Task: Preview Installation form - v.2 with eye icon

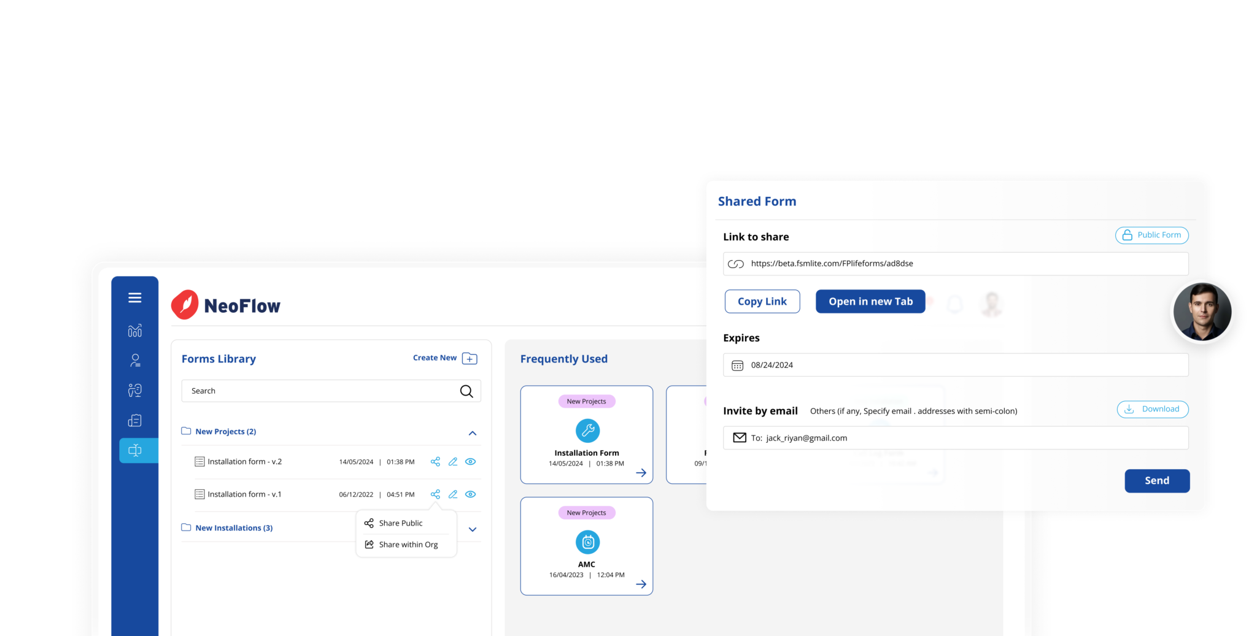Action: point(471,462)
